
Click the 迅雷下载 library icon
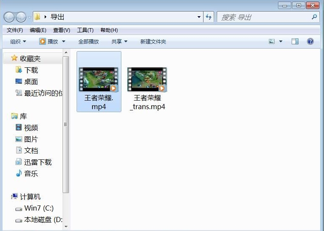coord(18,162)
